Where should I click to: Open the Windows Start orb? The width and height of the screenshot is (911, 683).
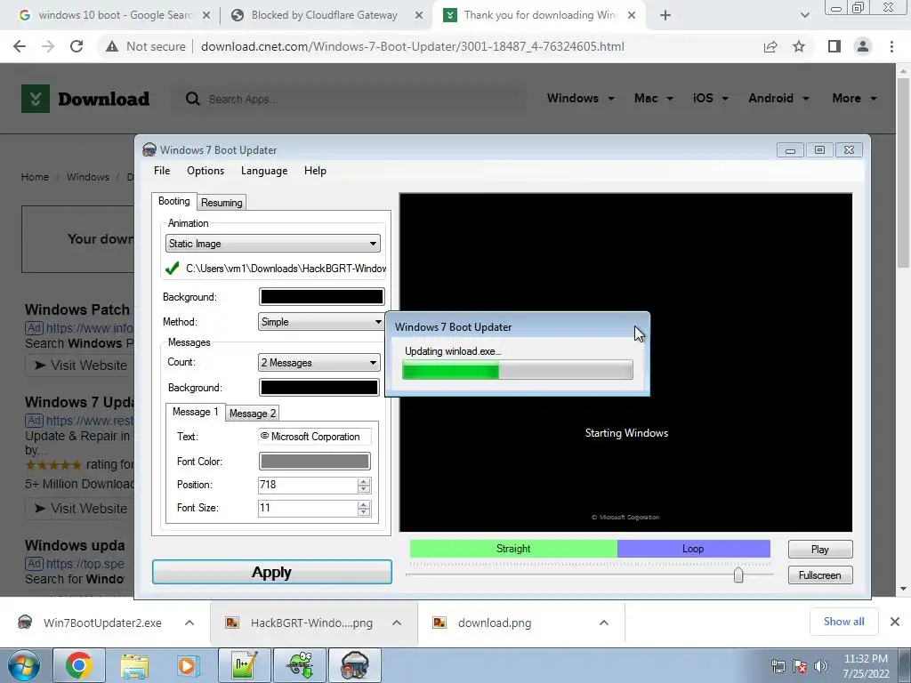pos(23,665)
